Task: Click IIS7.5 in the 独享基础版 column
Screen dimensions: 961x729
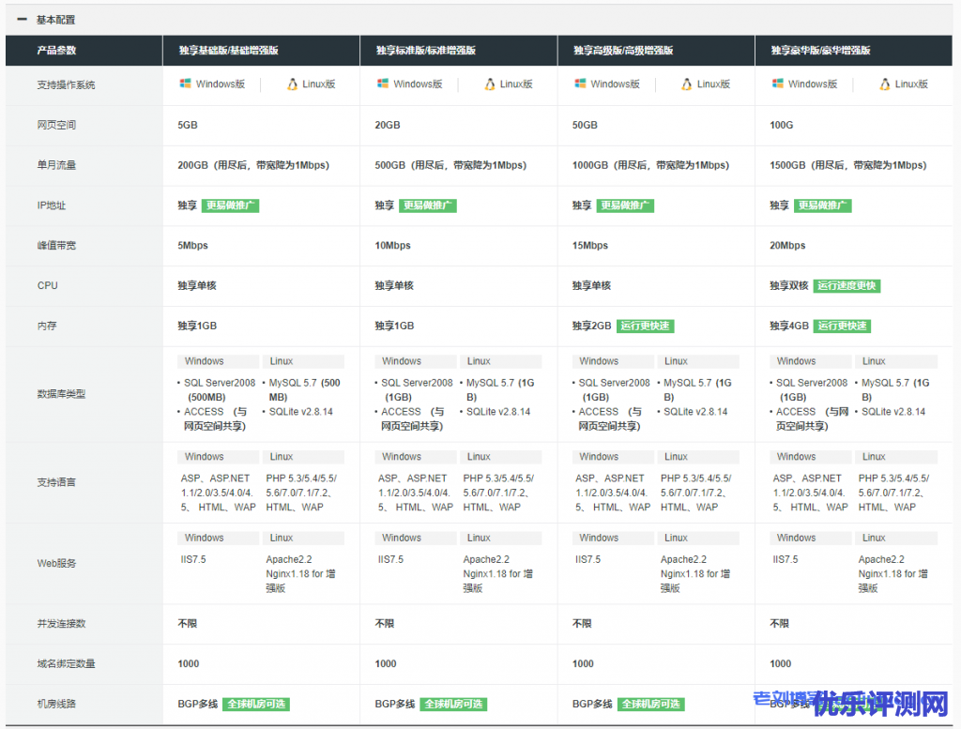Action: pyautogui.click(x=193, y=559)
